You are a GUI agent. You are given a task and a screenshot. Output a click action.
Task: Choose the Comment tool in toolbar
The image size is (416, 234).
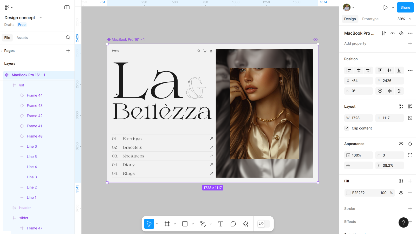click(x=233, y=224)
